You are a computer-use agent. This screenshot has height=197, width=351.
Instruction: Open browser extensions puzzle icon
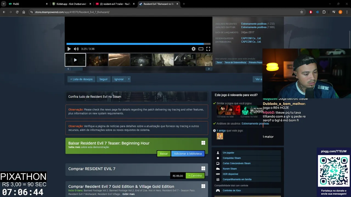click(x=324, y=12)
